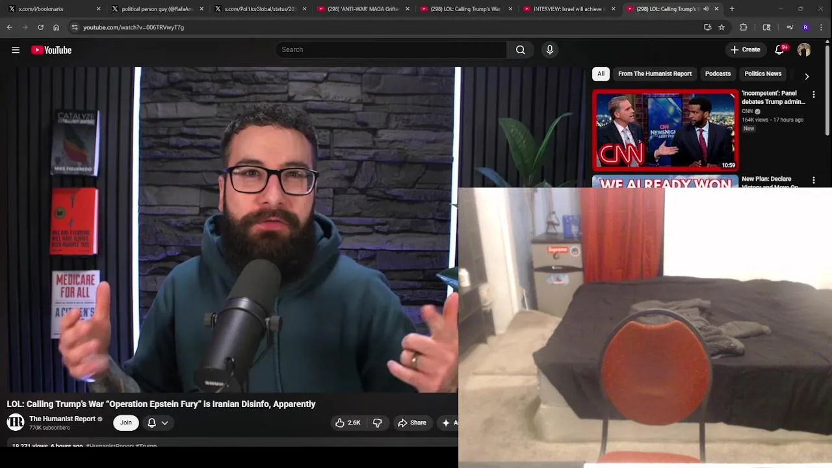
Task: Close the INTERVIEW: Israel tab
Action: click(613, 9)
